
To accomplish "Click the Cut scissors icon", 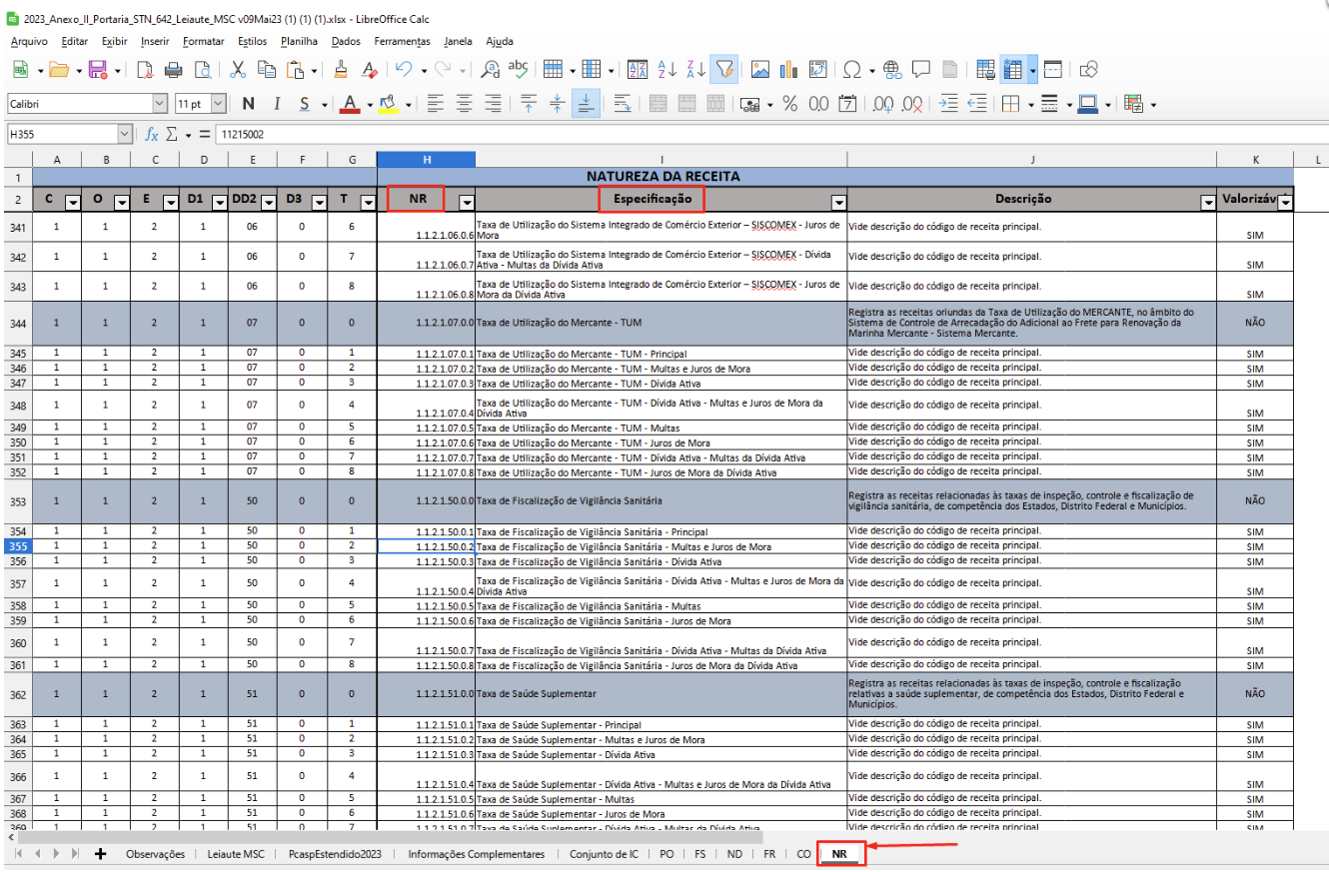I will tap(238, 69).
